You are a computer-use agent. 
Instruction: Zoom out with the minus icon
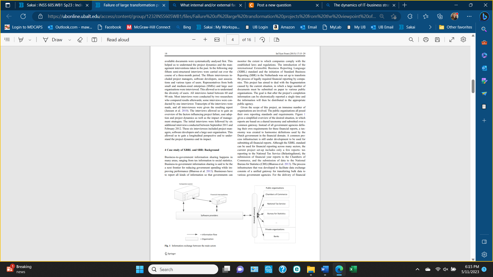[194, 39]
